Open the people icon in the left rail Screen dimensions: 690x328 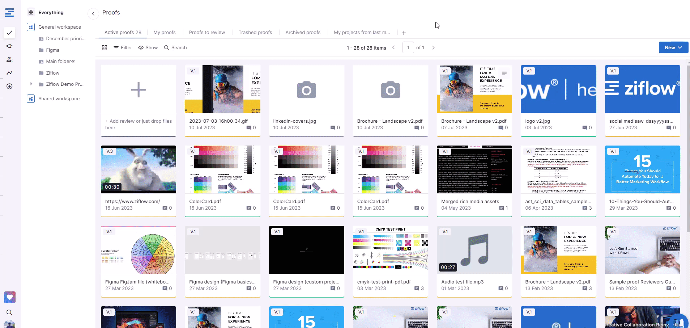tap(9, 59)
